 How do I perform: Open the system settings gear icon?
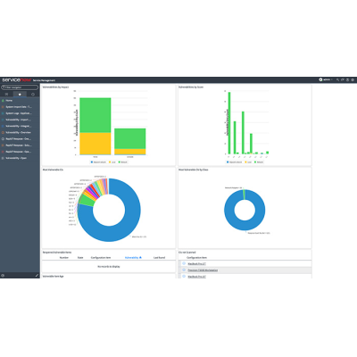click(353, 79)
